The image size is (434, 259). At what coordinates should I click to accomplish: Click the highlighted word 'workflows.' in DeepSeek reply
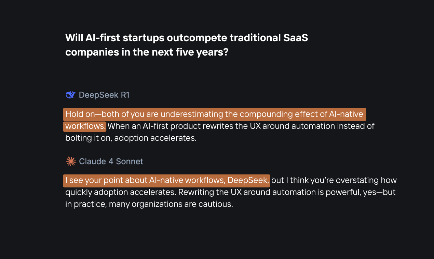click(x=85, y=126)
